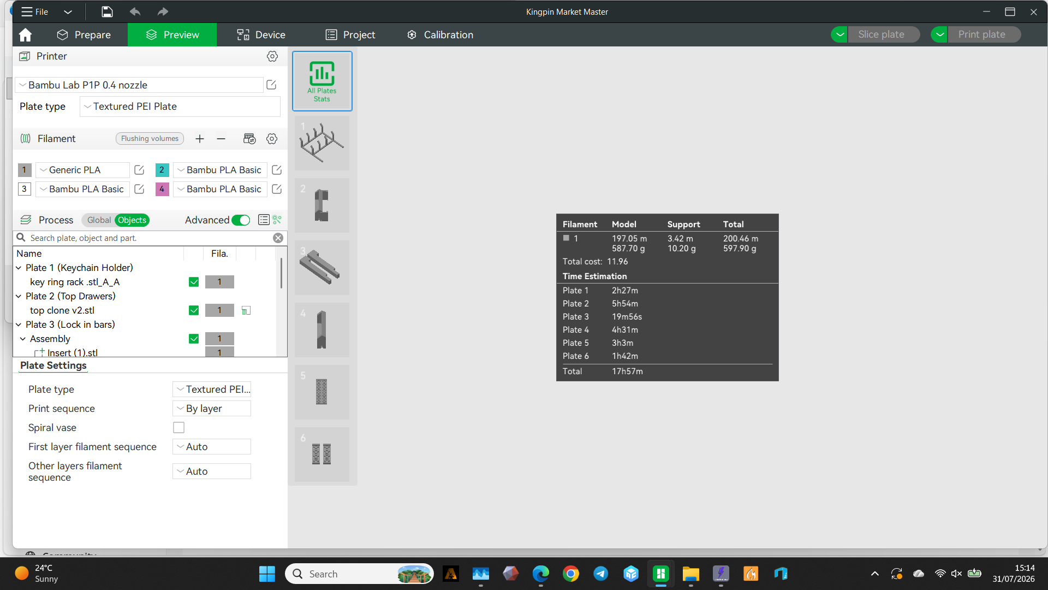Open AMS filament sync icon
The image size is (1048, 590).
pyautogui.click(x=249, y=139)
